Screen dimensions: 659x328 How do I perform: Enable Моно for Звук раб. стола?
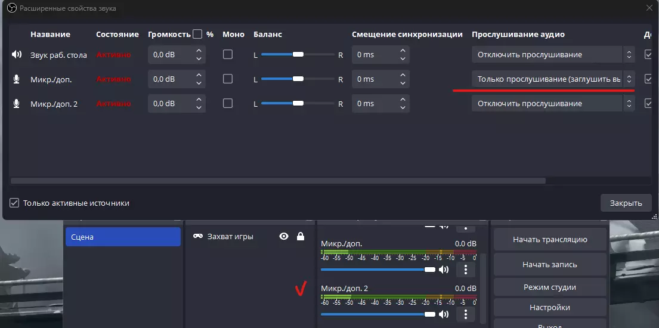[227, 54]
